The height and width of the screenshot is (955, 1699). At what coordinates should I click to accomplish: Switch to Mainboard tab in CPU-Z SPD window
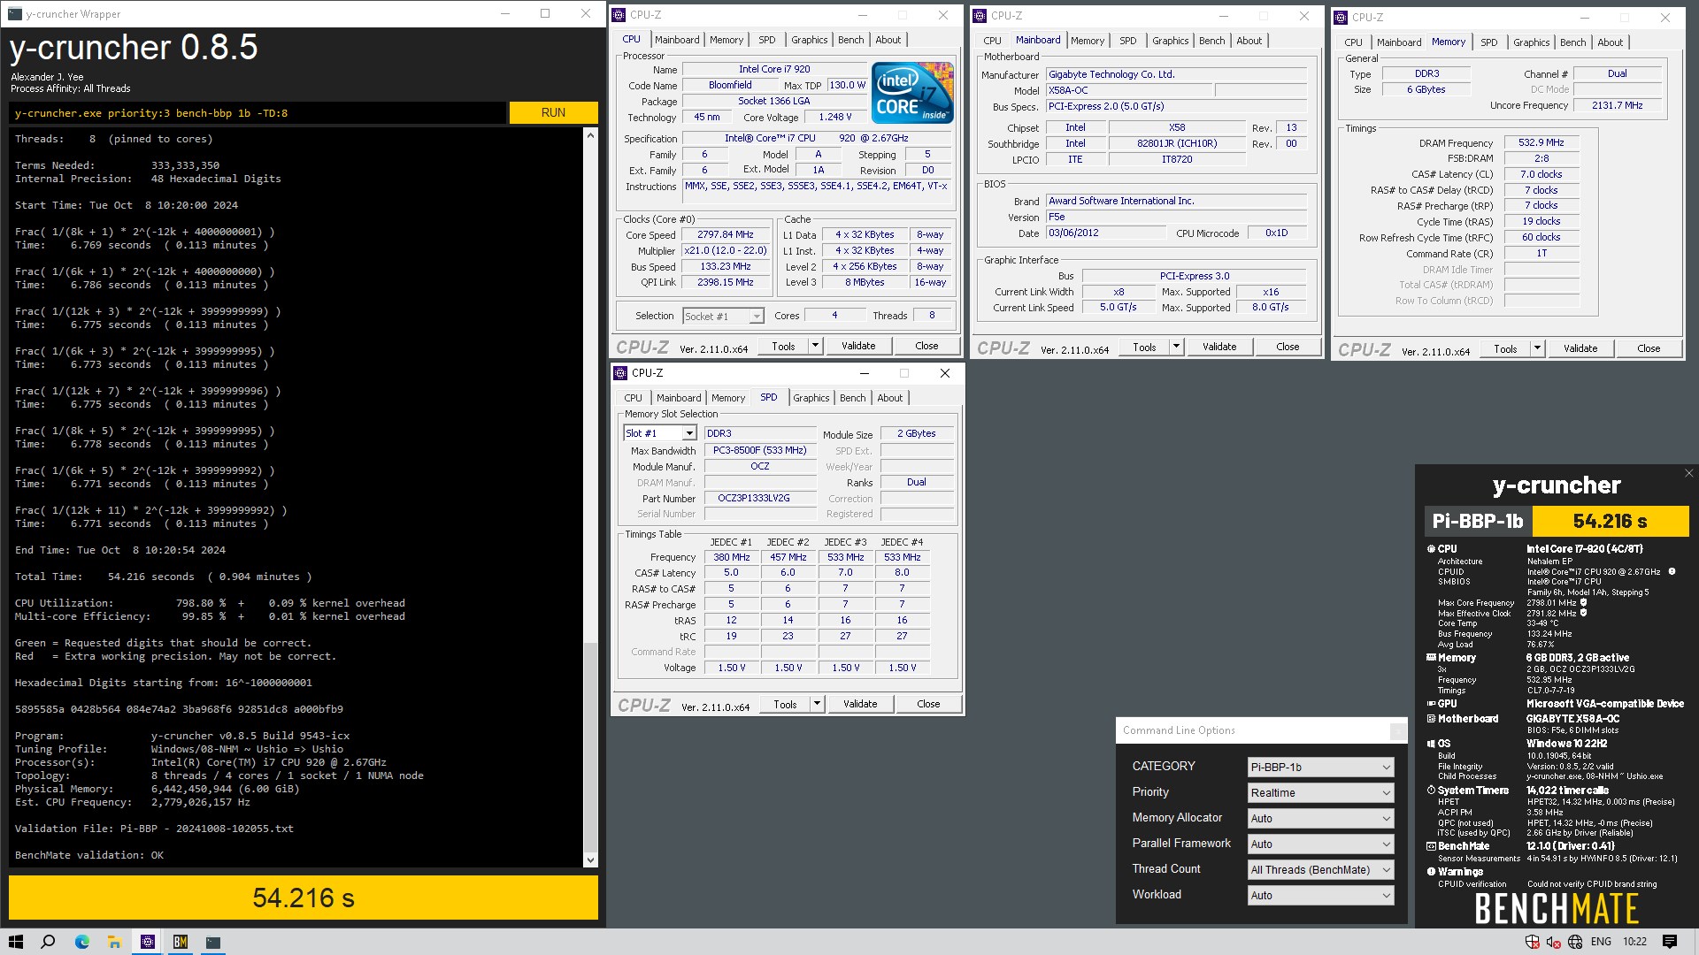tap(679, 398)
